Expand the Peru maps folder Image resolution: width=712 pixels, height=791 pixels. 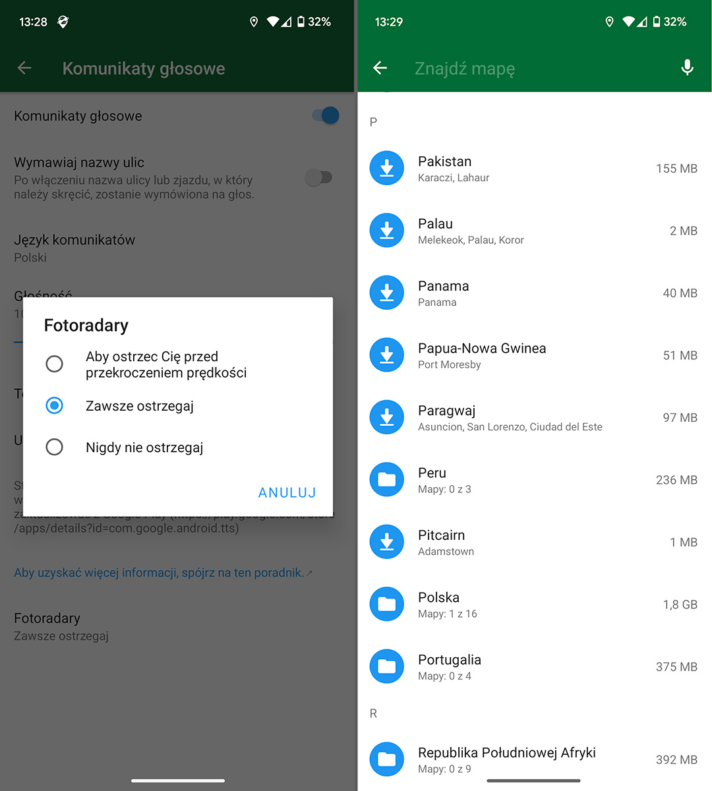pyautogui.click(x=387, y=480)
